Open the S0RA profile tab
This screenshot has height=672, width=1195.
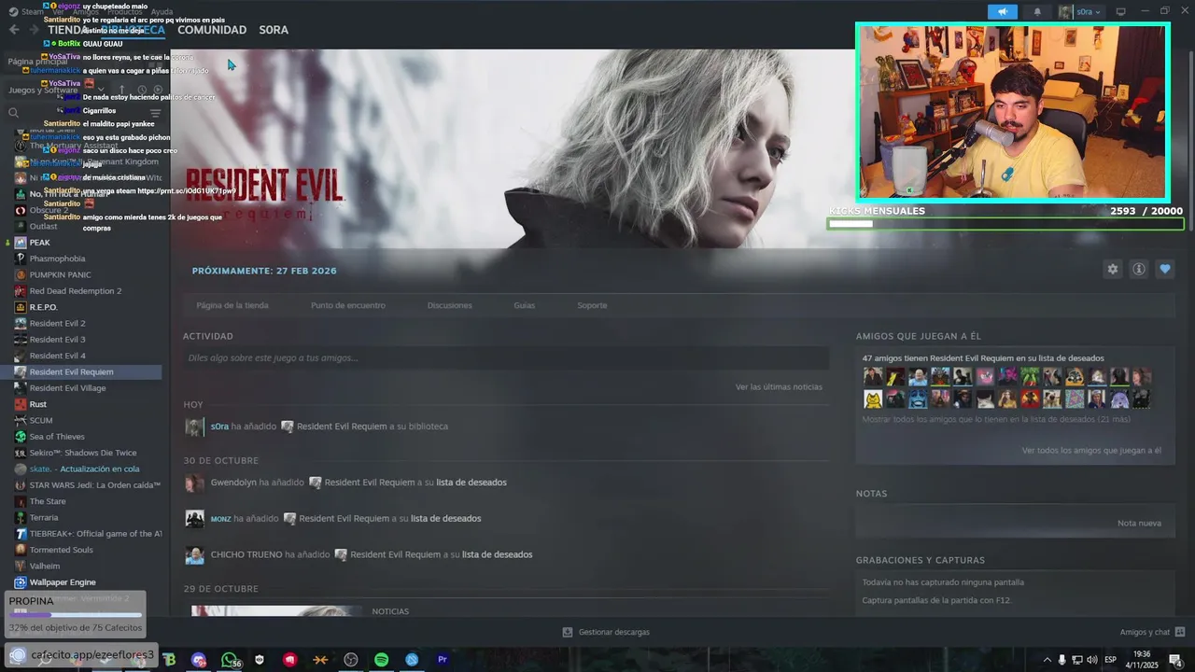click(x=274, y=30)
